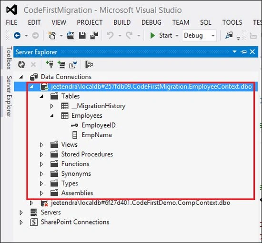Open the Toolbox side tab

tap(9, 58)
